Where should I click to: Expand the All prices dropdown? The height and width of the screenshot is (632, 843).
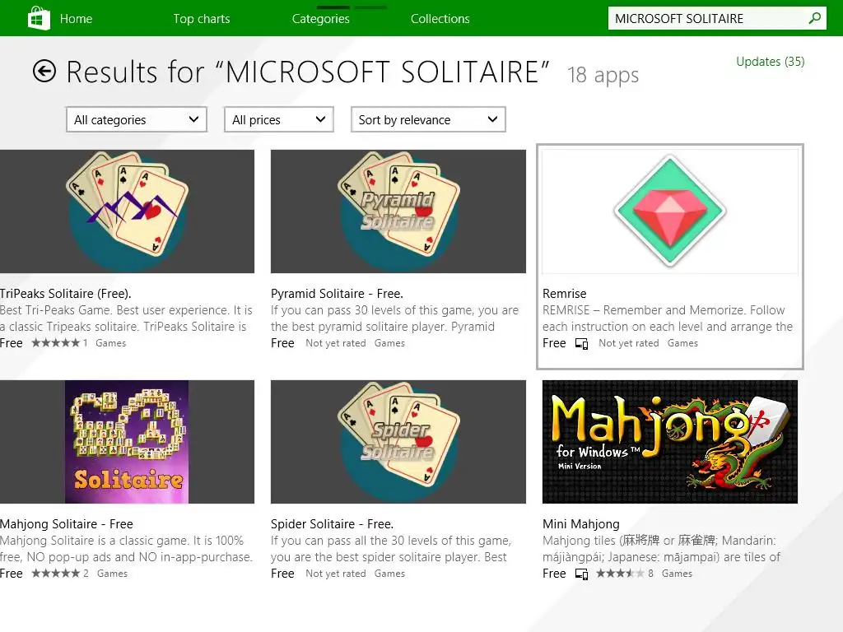(x=278, y=119)
